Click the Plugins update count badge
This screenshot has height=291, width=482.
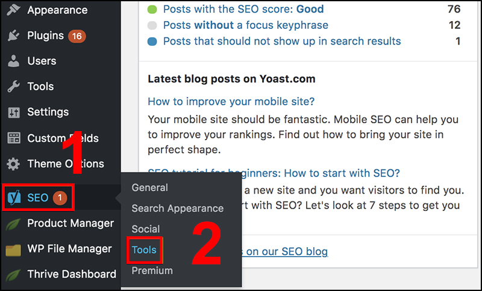[77, 36]
